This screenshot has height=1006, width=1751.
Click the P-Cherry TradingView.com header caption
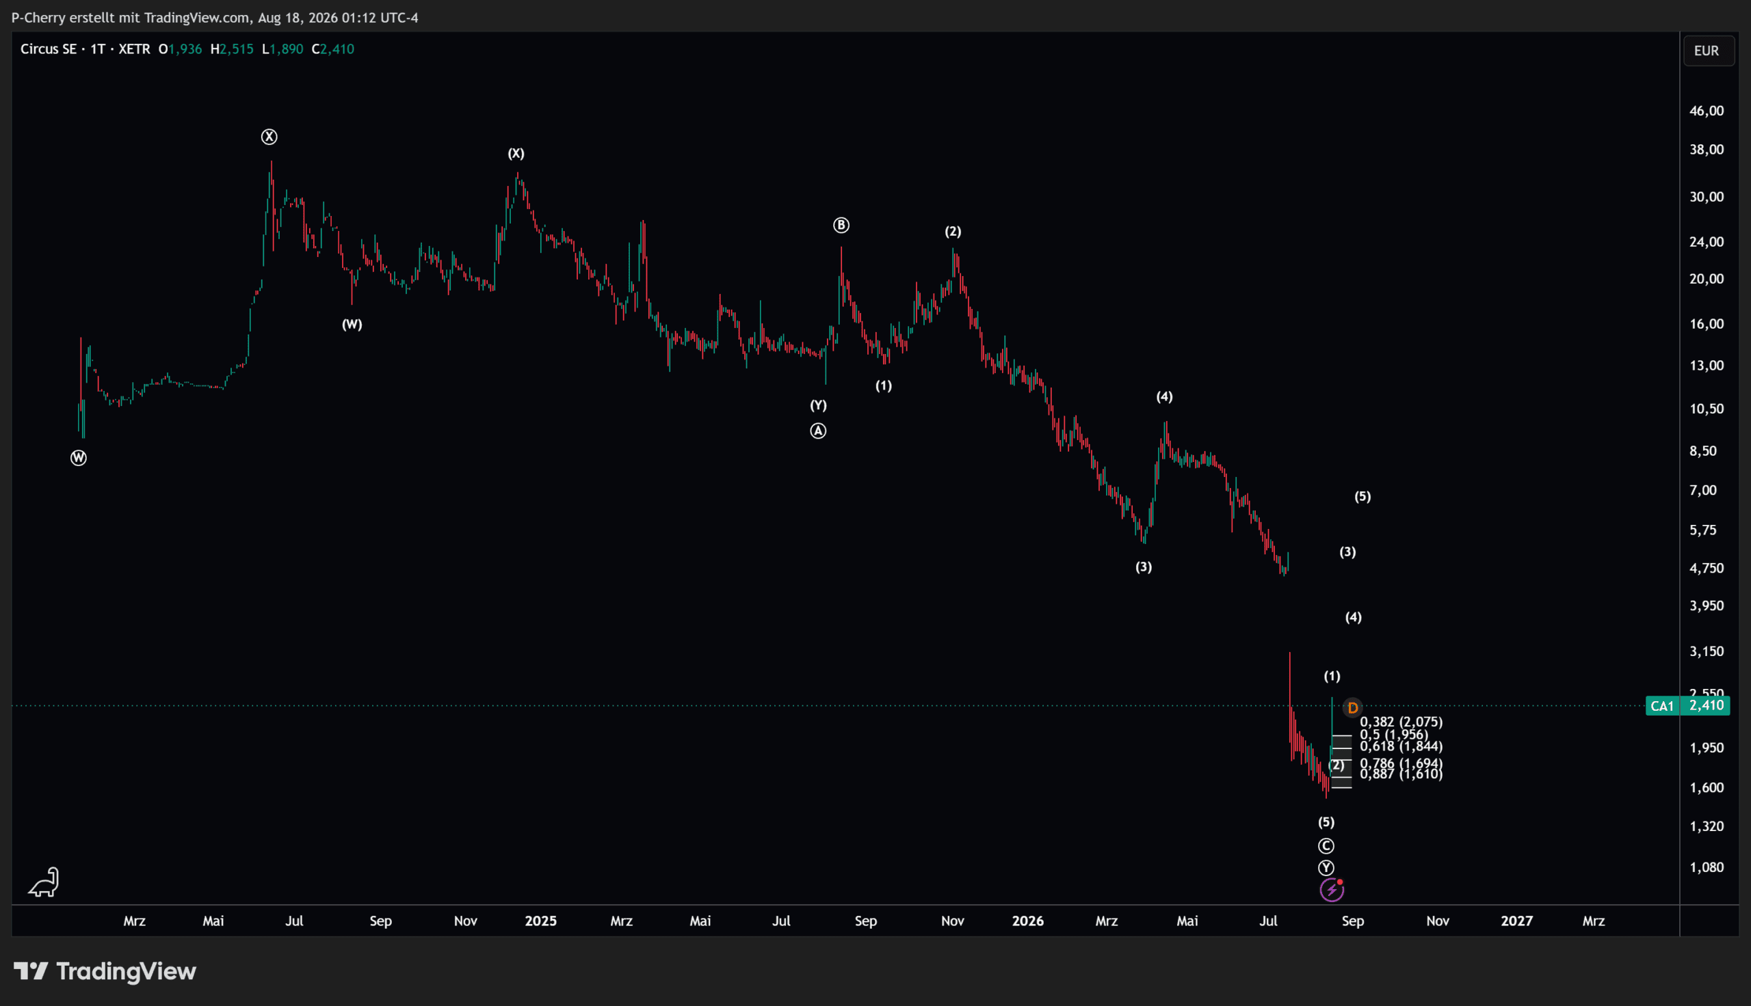pos(214,17)
